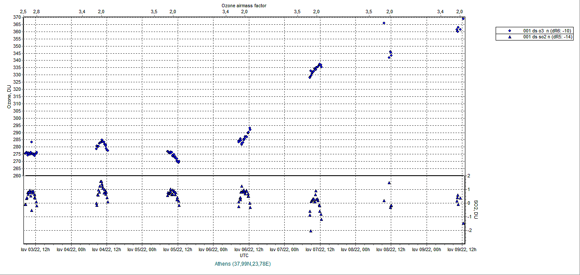Select the SO2 triangle at 1.5 DU on 08/22
This screenshot has height=275, width=580.
pyautogui.click(x=389, y=182)
